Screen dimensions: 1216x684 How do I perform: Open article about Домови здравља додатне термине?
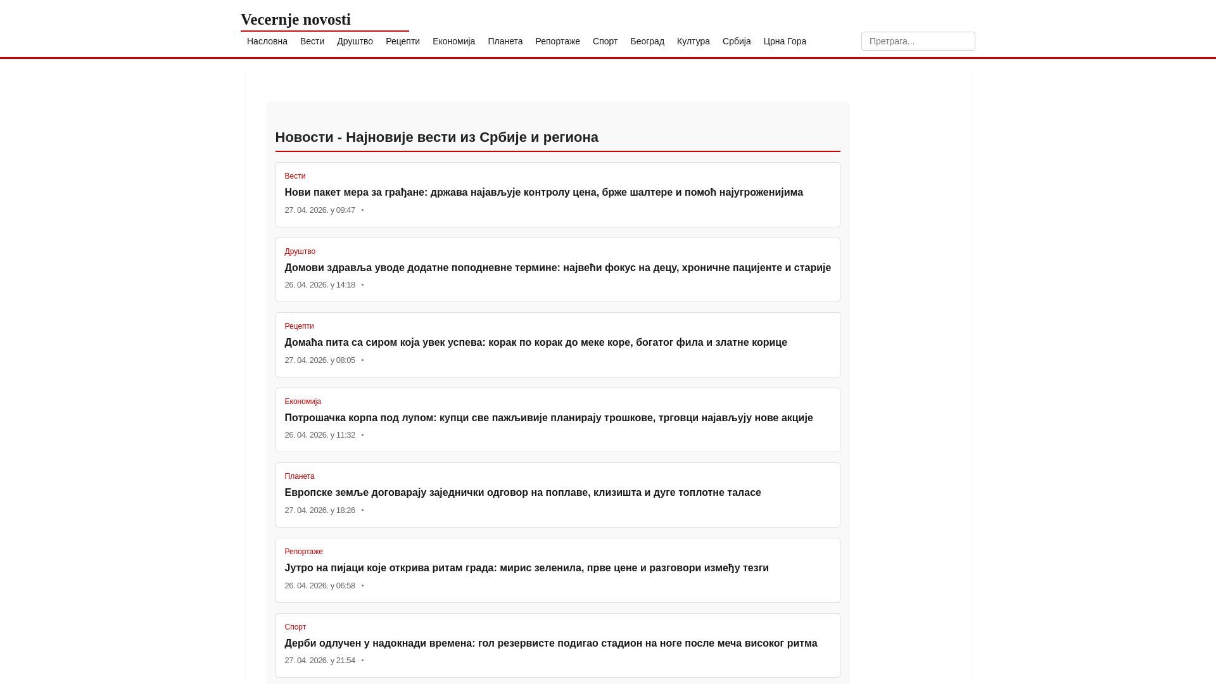pyautogui.click(x=557, y=268)
